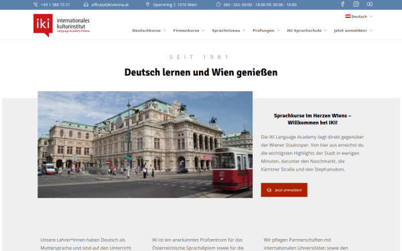Click the opening hours text MO - DO
402x251 pixels.
[x=260, y=5]
